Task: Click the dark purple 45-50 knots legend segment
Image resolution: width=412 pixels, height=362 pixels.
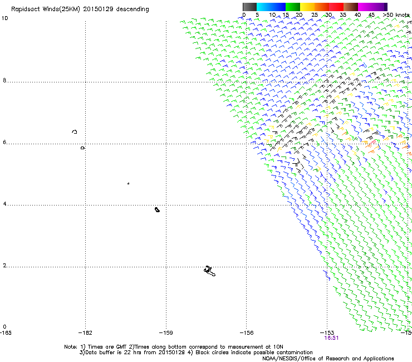Action: click(x=380, y=7)
